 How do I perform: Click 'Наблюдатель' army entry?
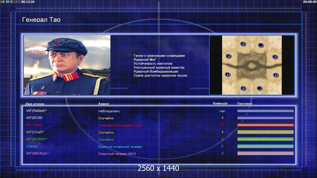pos(109,111)
